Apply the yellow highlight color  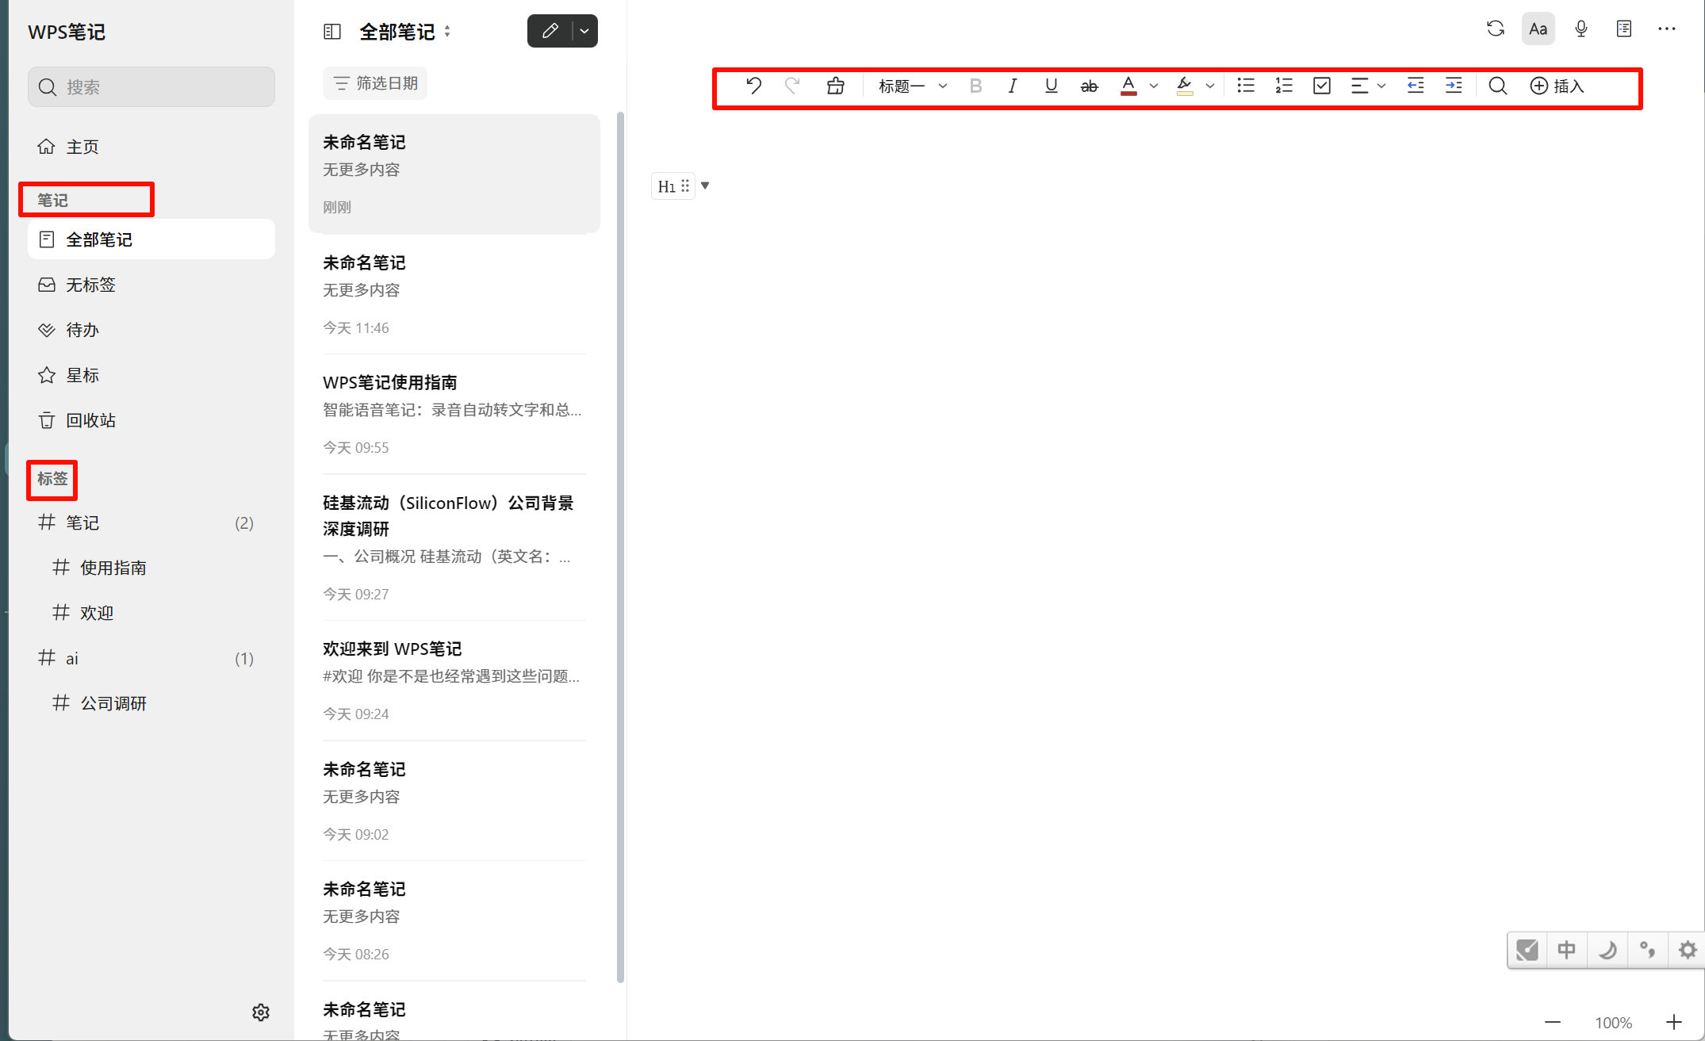coord(1185,86)
